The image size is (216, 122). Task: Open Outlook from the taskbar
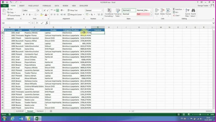pyautogui.click(x=21, y=119)
